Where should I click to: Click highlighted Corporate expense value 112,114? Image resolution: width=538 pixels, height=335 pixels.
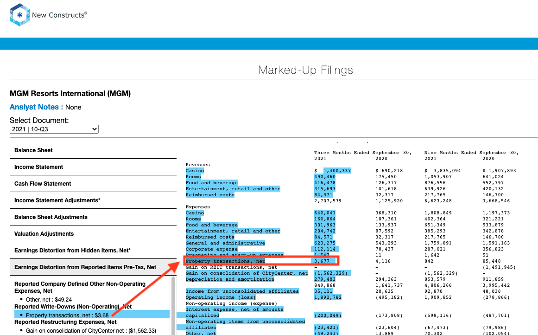[325, 249]
